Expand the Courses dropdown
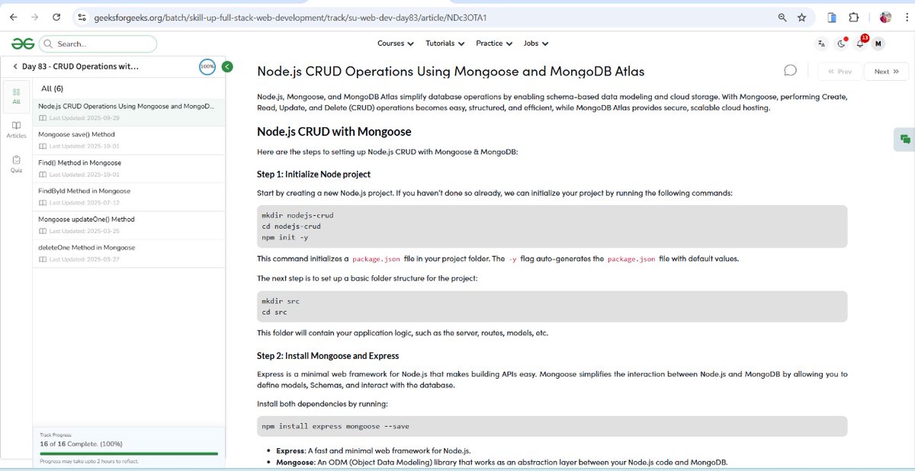This screenshot has width=915, height=471. pyautogui.click(x=396, y=43)
